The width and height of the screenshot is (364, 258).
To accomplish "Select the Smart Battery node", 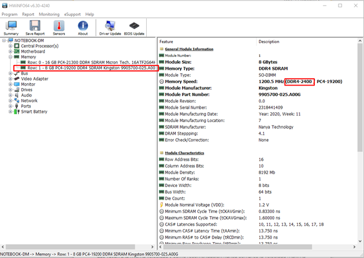I will pyautogui.click(x=34, y=112).
